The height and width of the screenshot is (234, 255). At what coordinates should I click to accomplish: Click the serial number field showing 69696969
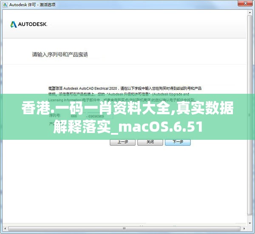100,116
